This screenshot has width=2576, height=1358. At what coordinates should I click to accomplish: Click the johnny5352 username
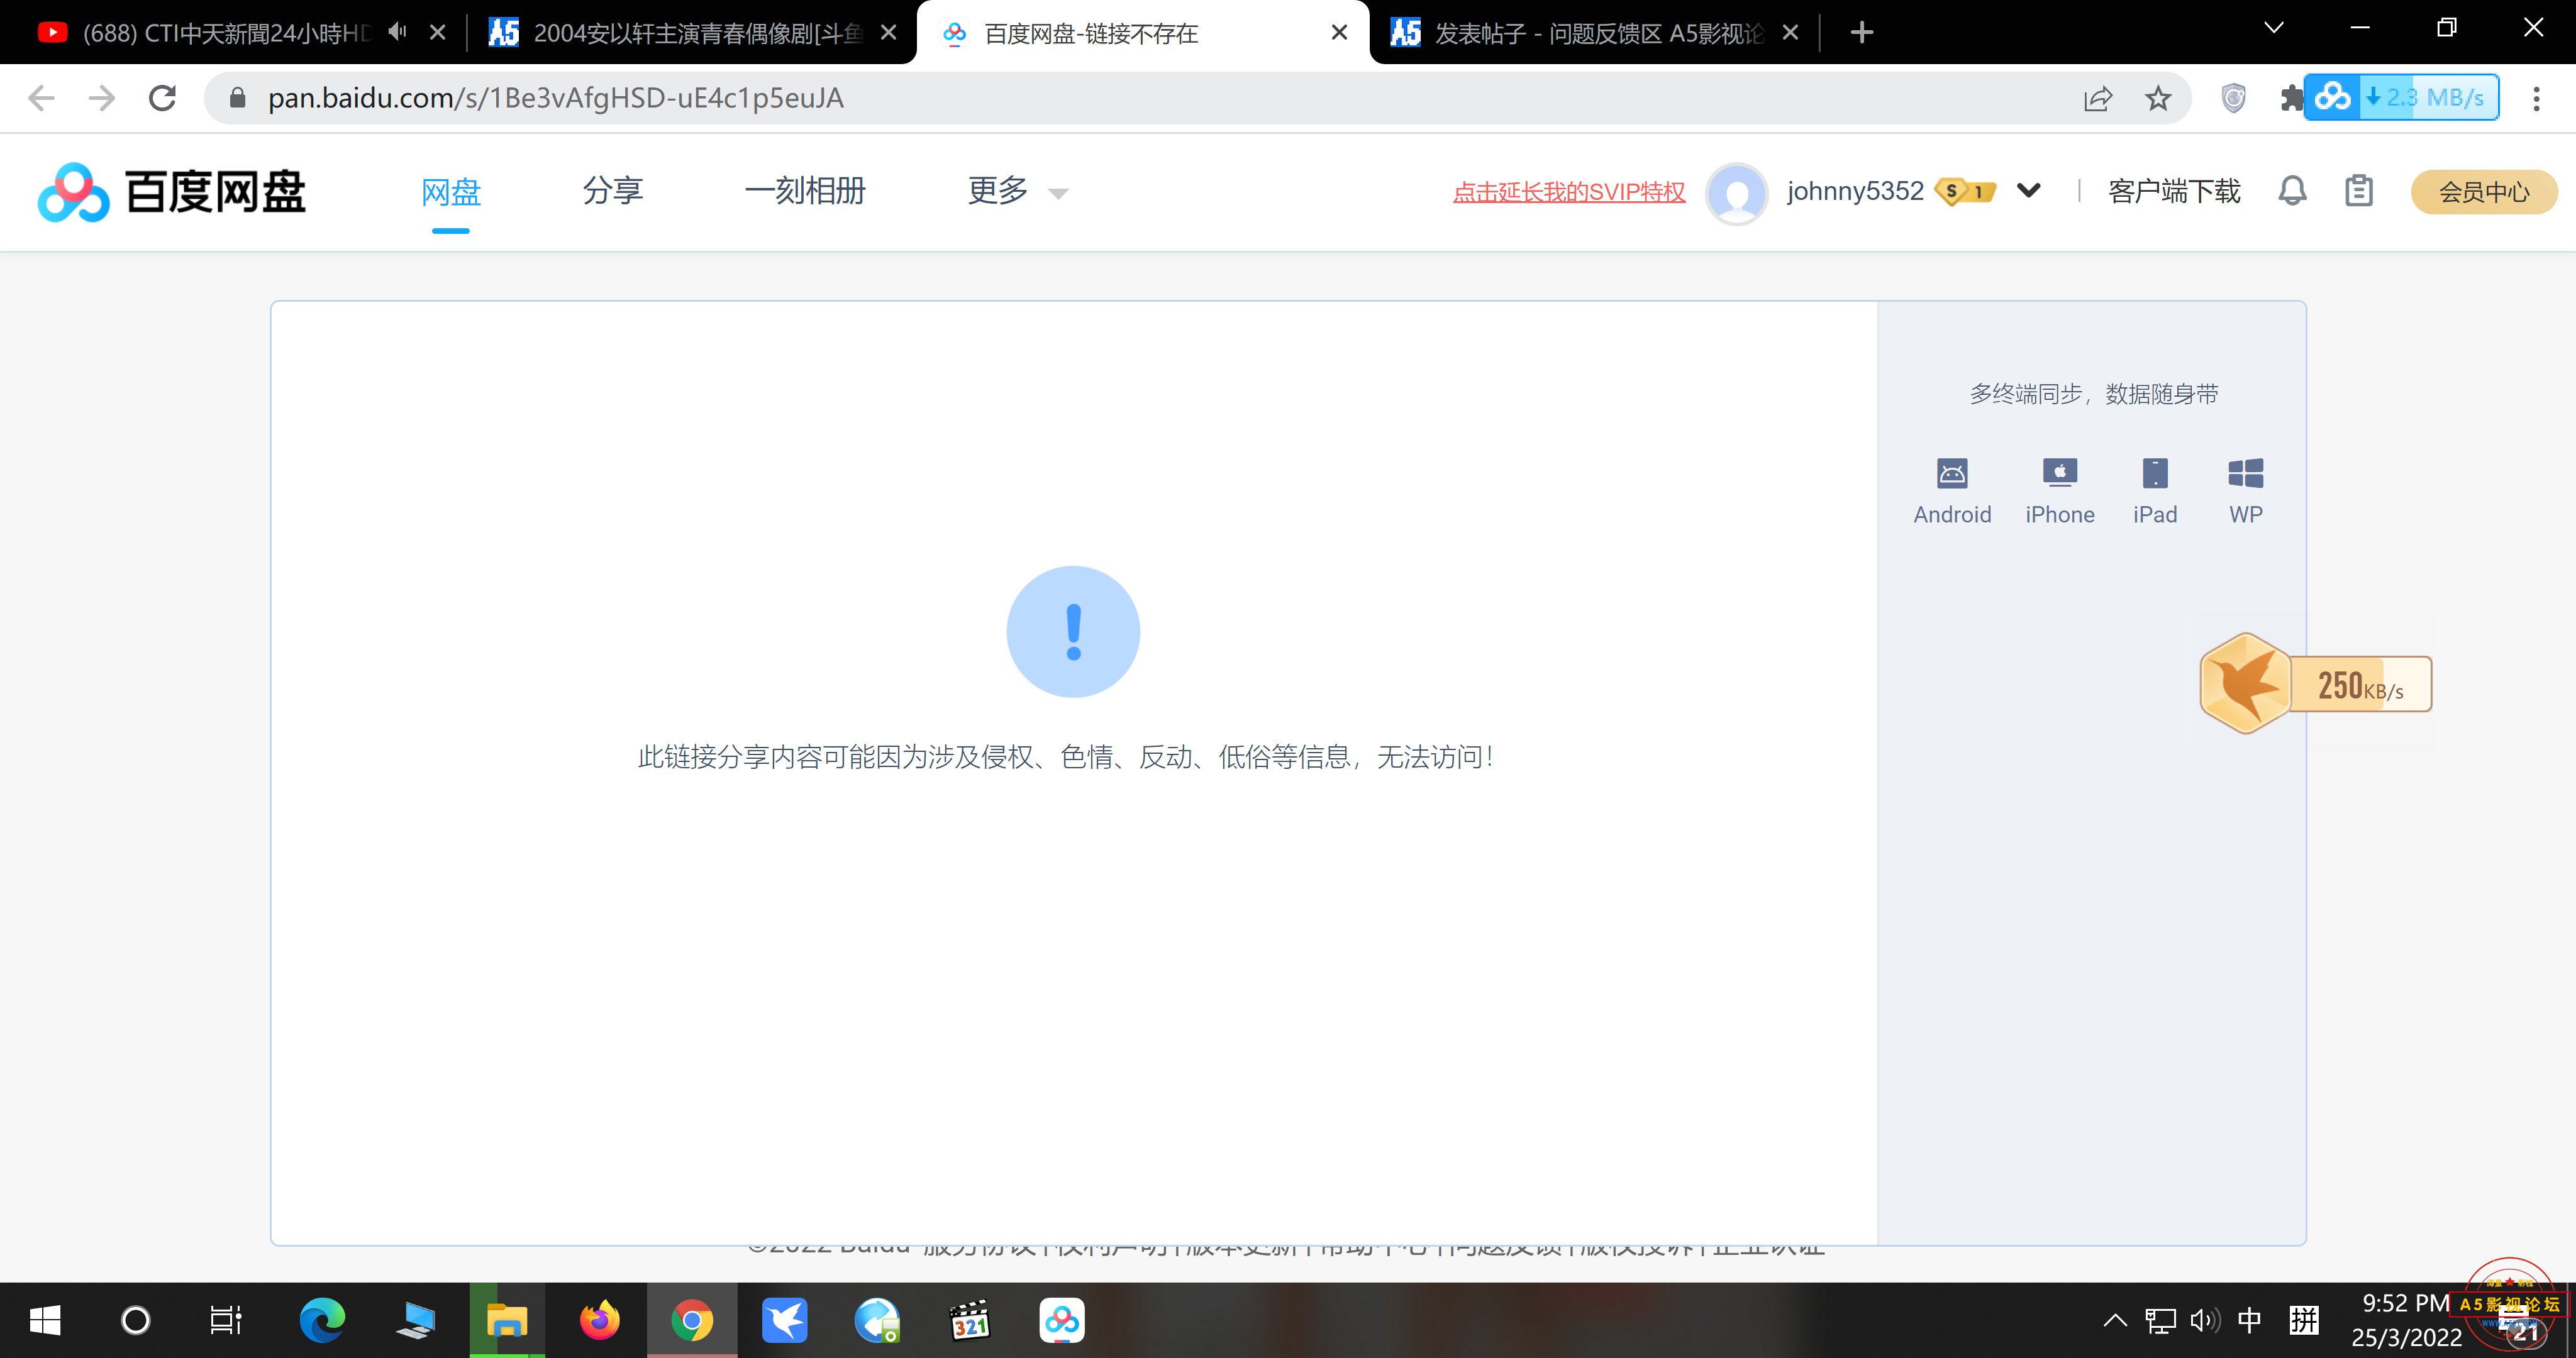1855,190
